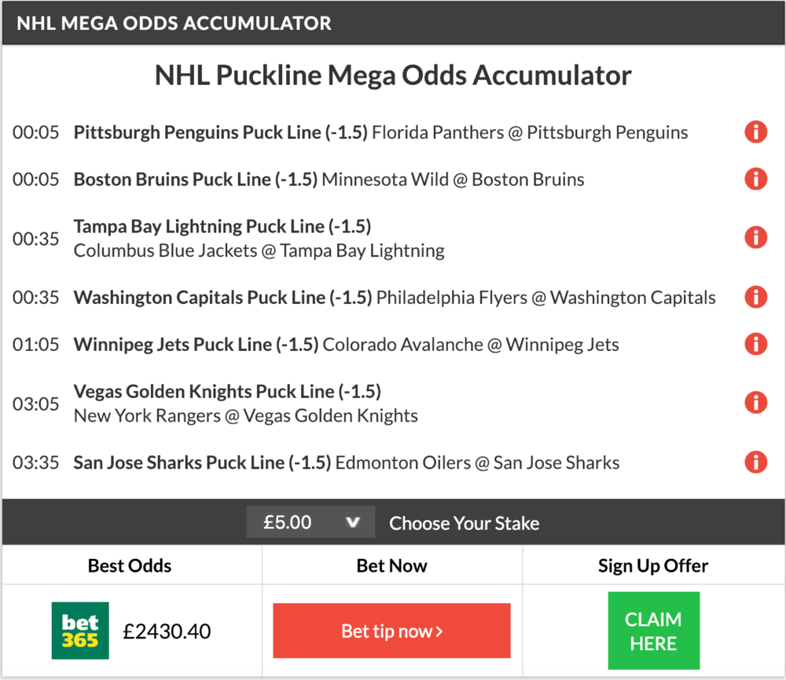Open info icon for Tampa Bay Lightning pick
Image resolution: width=786 pixels, height=680 pixels.
[755, 237]
